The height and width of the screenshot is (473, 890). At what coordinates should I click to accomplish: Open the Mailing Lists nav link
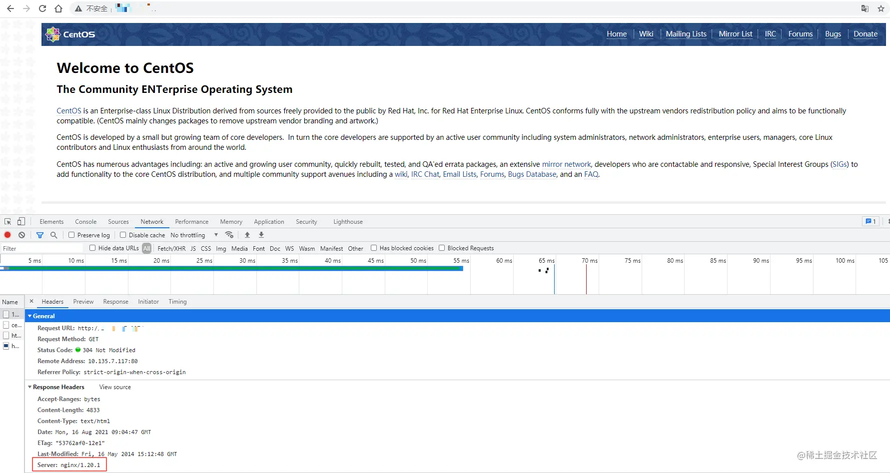tap(686, 34)
